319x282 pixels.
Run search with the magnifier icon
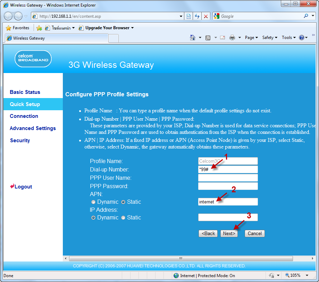[306, 16]
